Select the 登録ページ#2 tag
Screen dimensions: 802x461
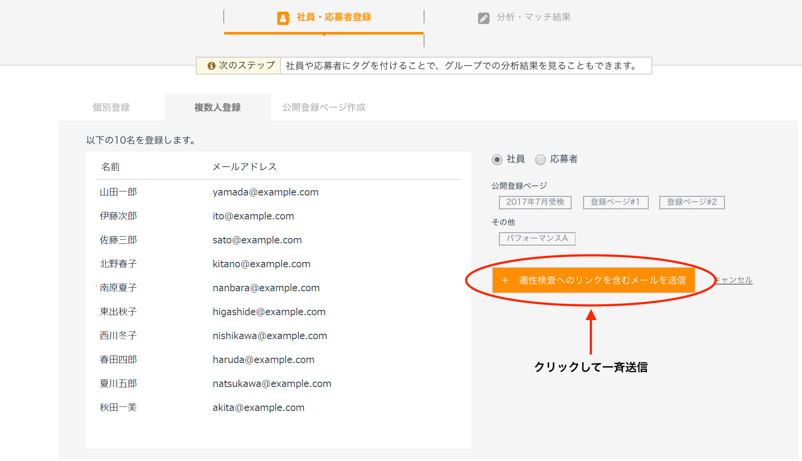[x=692, y=202]
